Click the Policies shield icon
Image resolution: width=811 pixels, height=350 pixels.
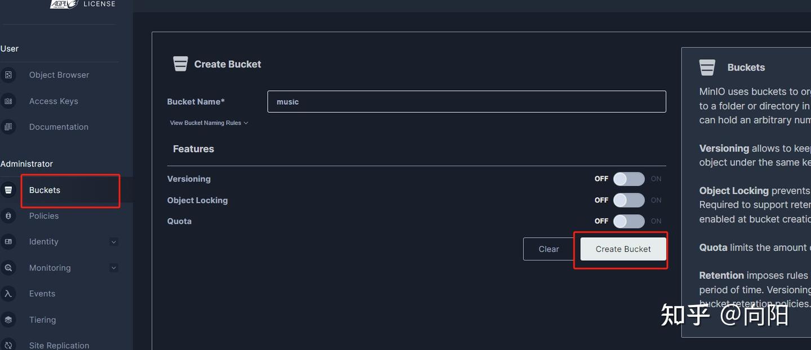tap(8, 216)
